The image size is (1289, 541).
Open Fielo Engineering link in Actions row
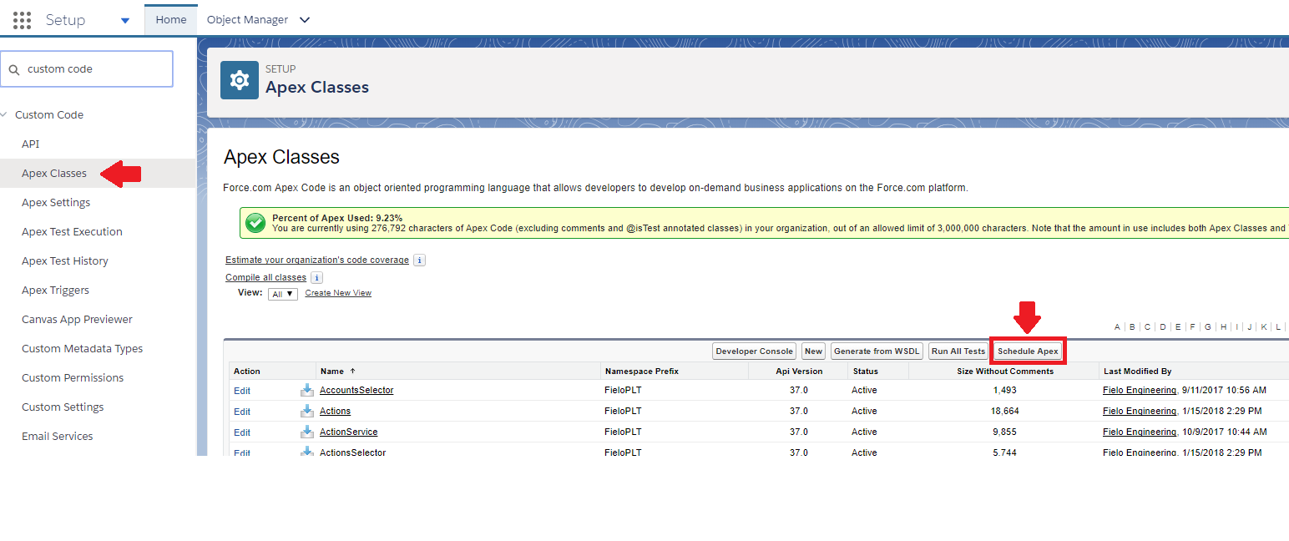1140,411
